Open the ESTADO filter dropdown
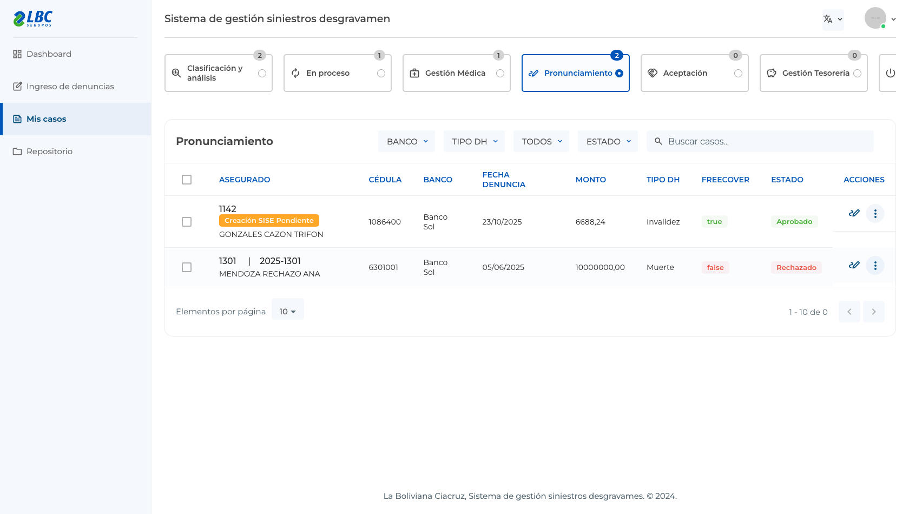Image resolution: width=909 pixels, height=514 pixels. (608, 141)
